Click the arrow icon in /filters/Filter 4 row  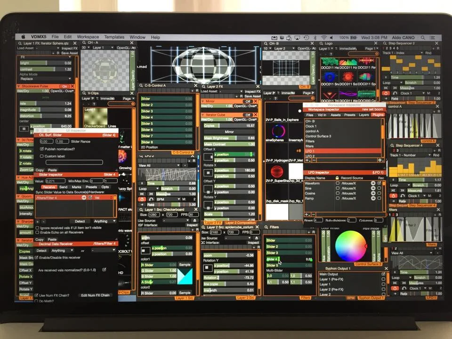pos(84,197)
